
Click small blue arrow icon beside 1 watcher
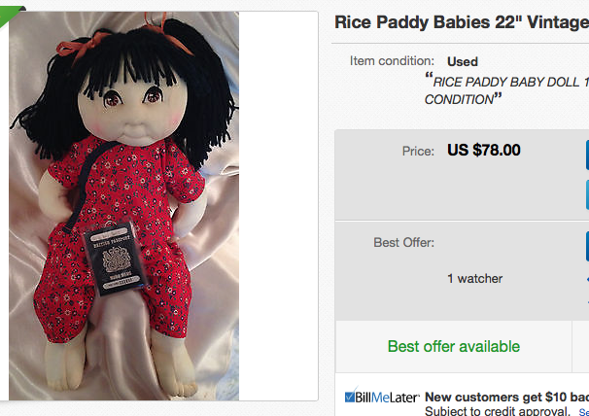[x=587, y=279]
